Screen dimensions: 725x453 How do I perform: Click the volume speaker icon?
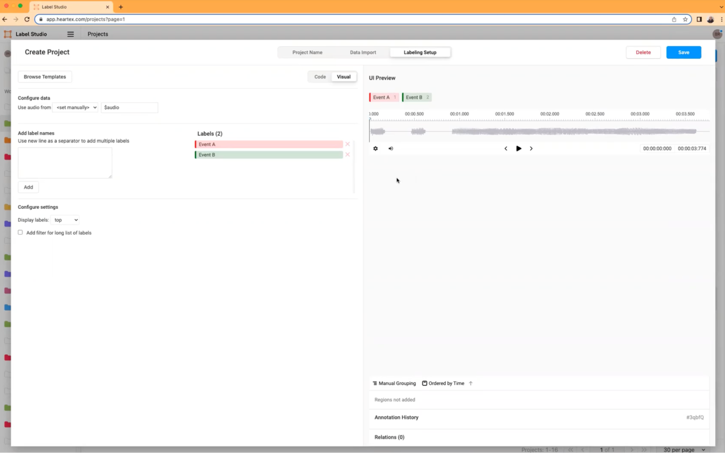point(391,148)
